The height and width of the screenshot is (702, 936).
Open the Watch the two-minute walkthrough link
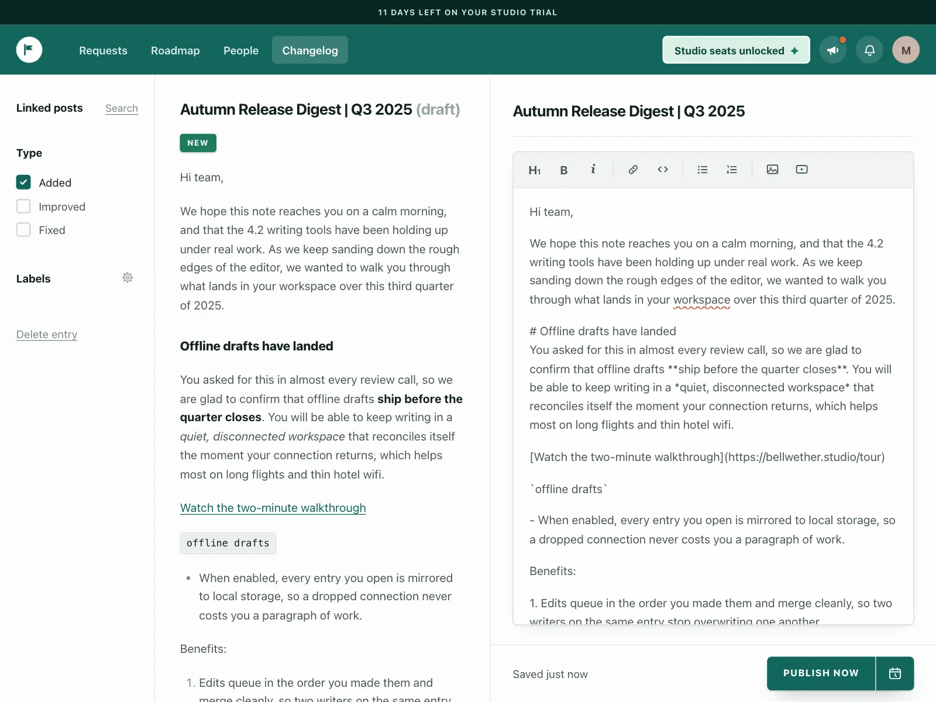(273, 508)
